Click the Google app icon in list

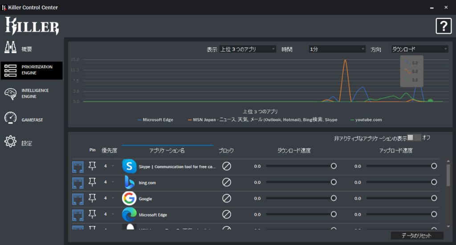coord(129,198)
